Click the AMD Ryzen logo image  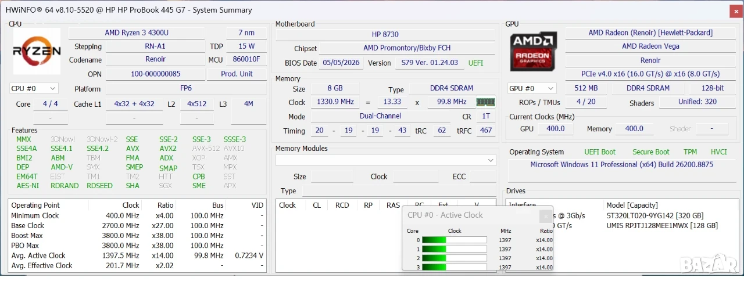click(37, 51)
